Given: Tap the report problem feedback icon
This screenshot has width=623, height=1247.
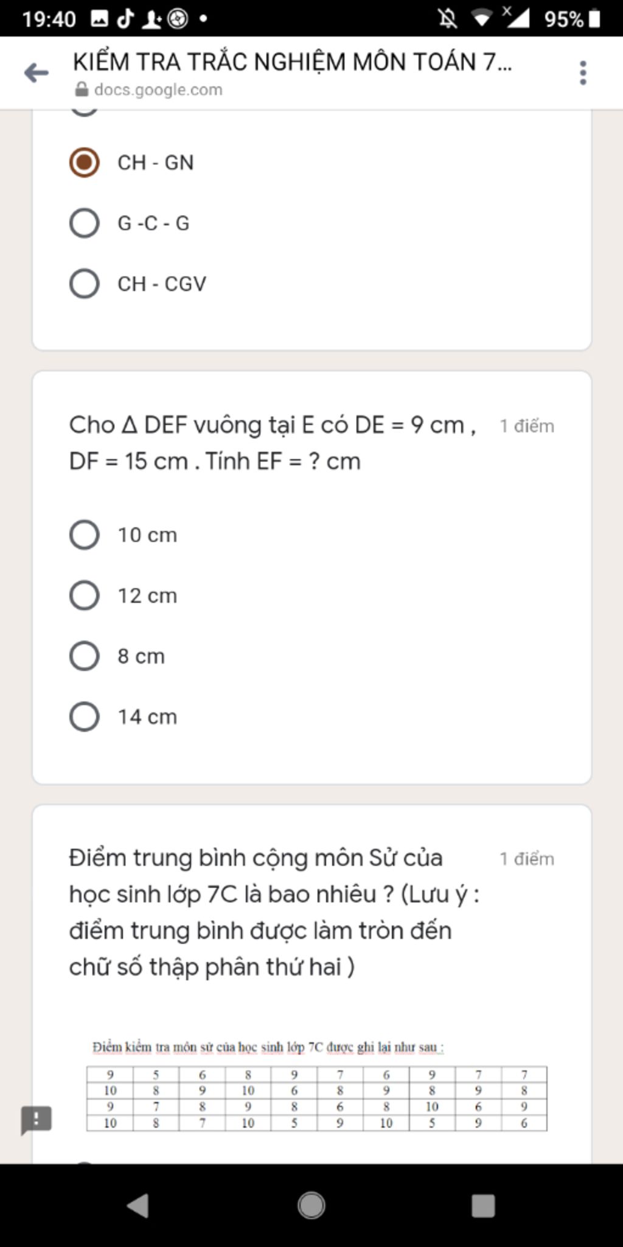Looking at the screenshot, I should (37, 1120).
